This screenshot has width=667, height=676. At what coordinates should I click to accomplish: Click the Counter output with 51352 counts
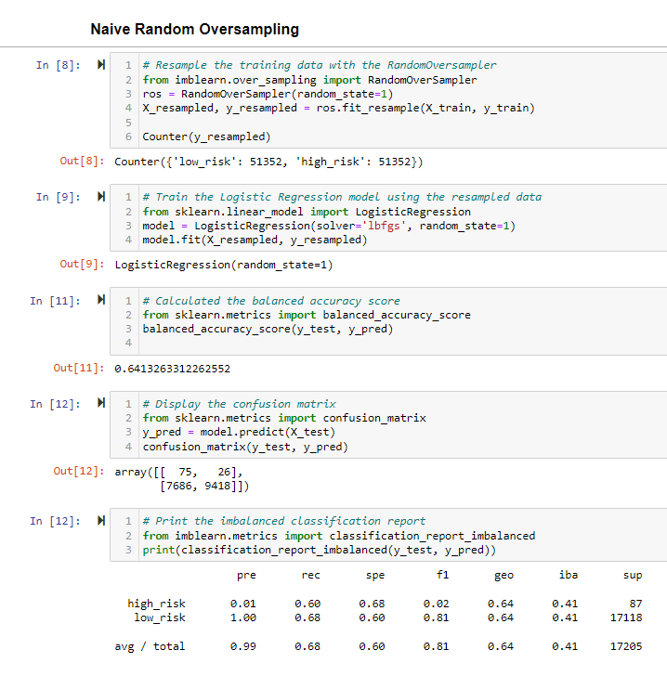[268, 162]
